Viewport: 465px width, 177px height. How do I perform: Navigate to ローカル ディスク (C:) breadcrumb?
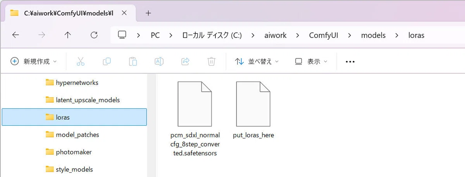[212, 35]
